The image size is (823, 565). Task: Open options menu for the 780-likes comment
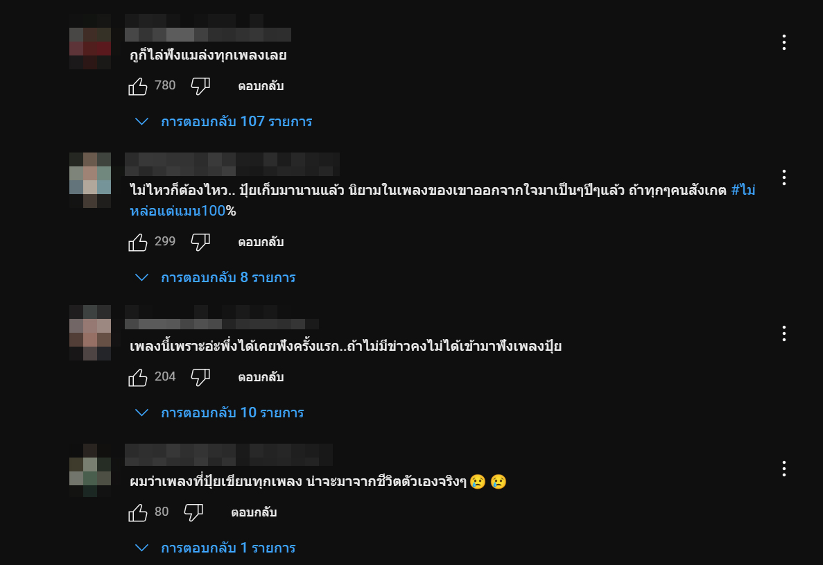pyautogui.click(x=783, y=42)
